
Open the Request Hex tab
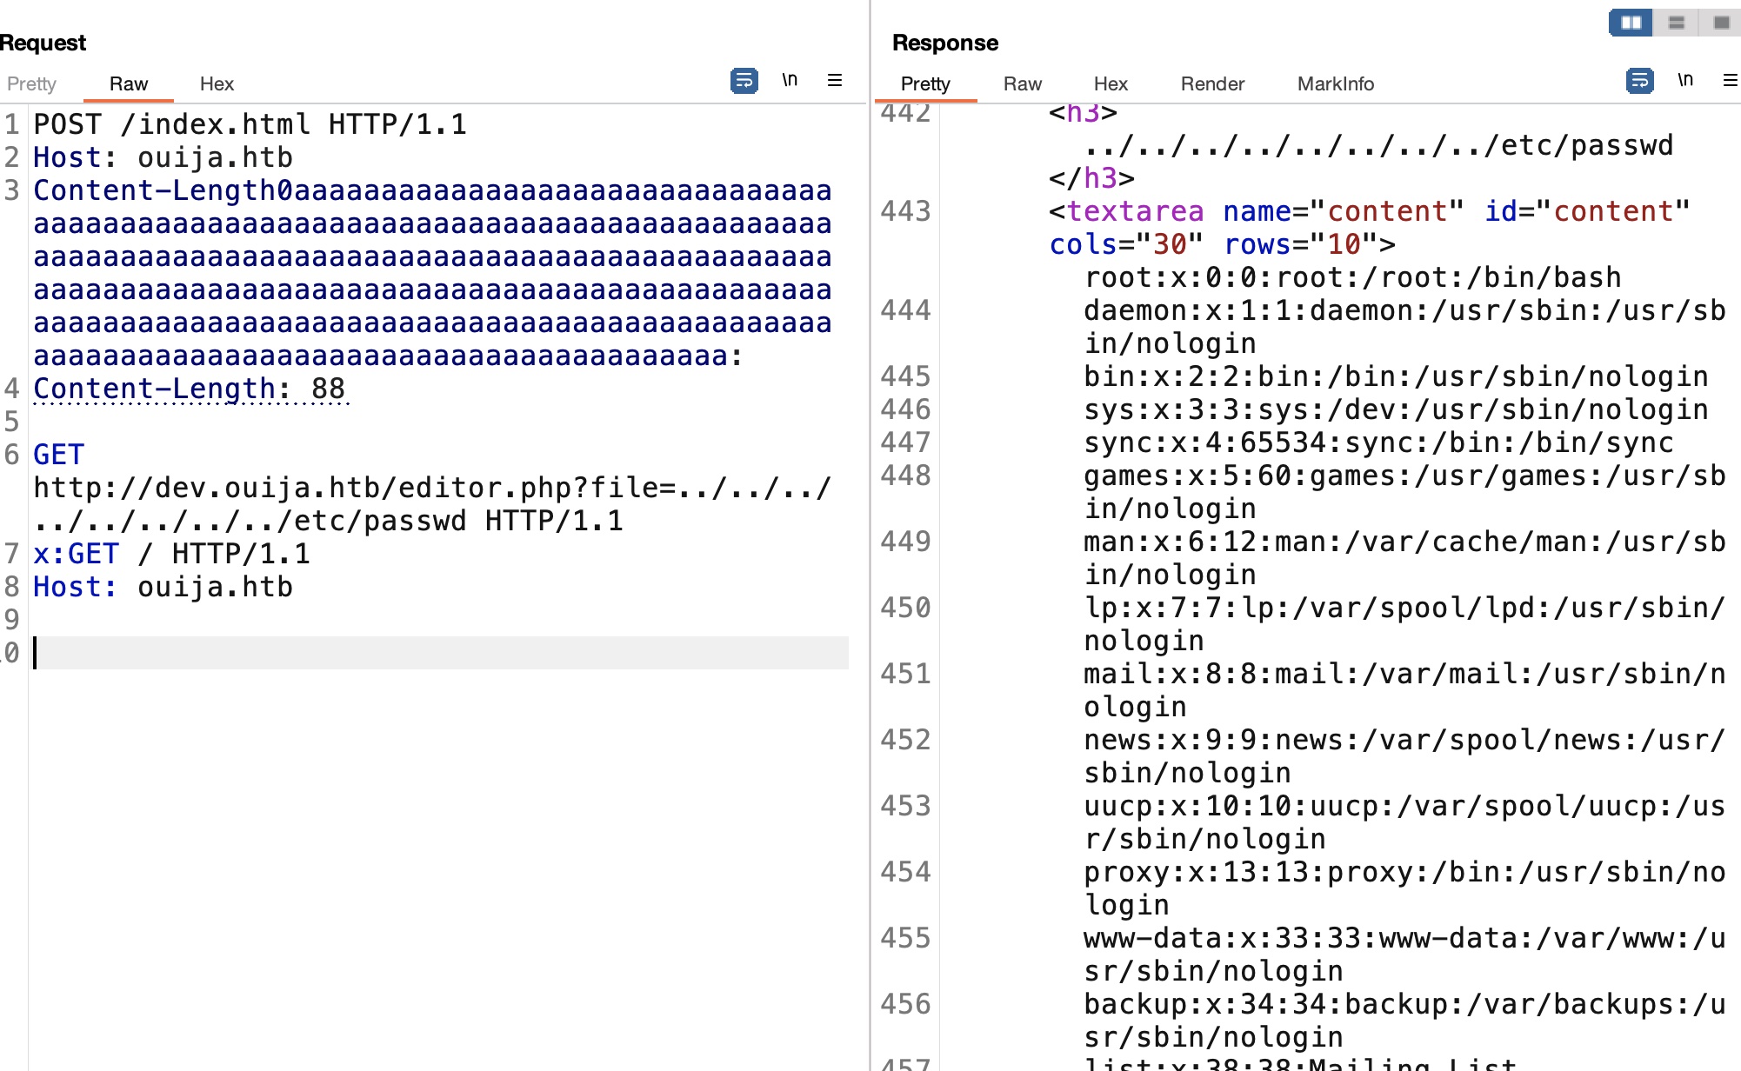click(217, 84)
